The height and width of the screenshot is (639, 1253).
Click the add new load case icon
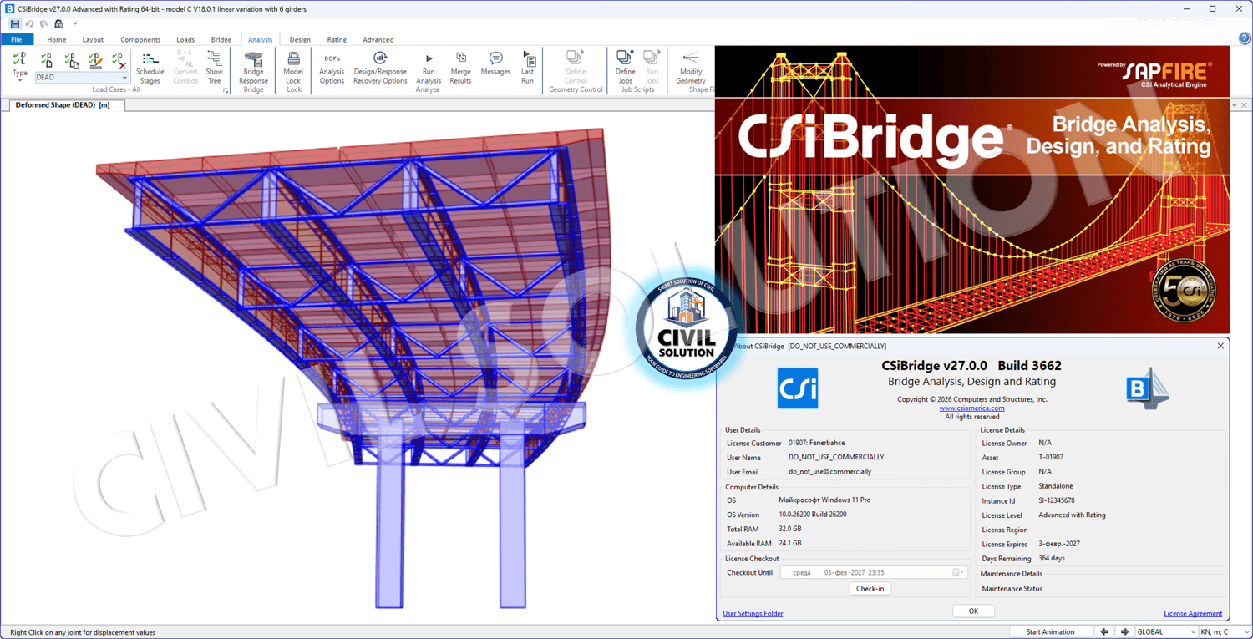pos(47,60)
